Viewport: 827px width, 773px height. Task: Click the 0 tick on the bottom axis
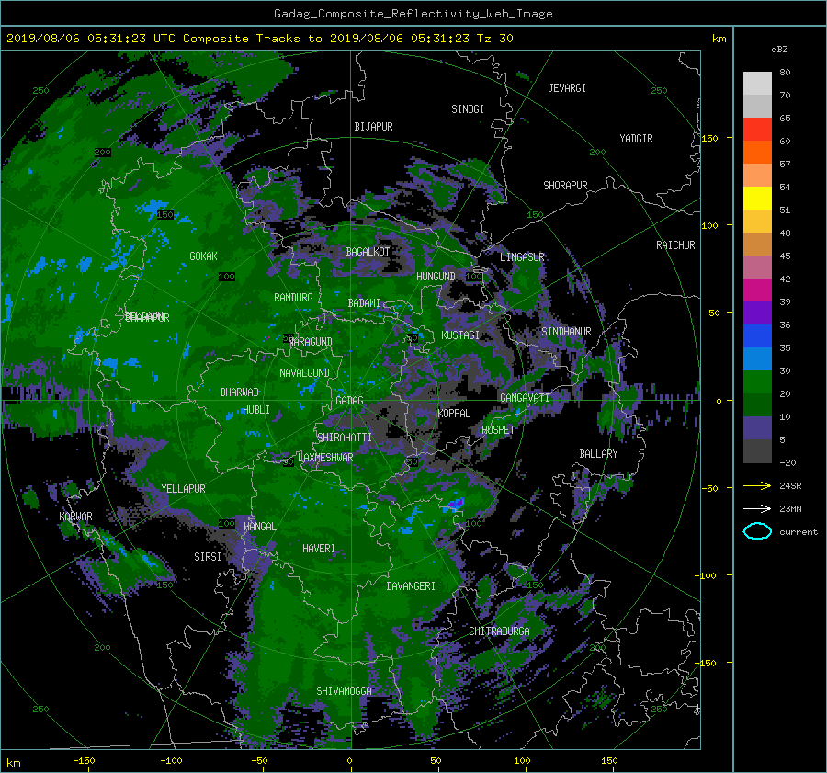click(x=349, y=761)
